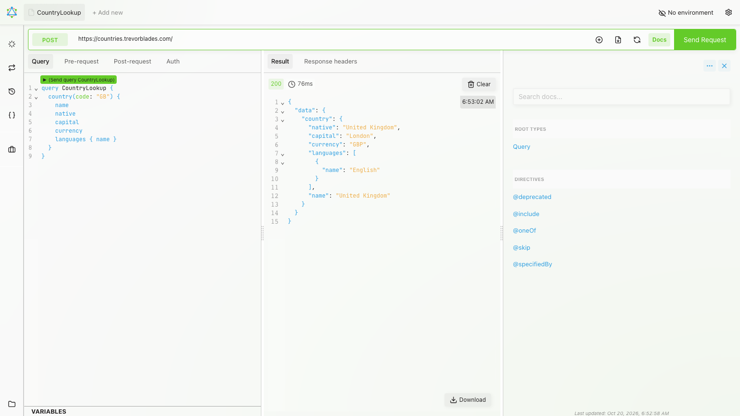Fold result line 8 object
740x416 pixels.
283,163
